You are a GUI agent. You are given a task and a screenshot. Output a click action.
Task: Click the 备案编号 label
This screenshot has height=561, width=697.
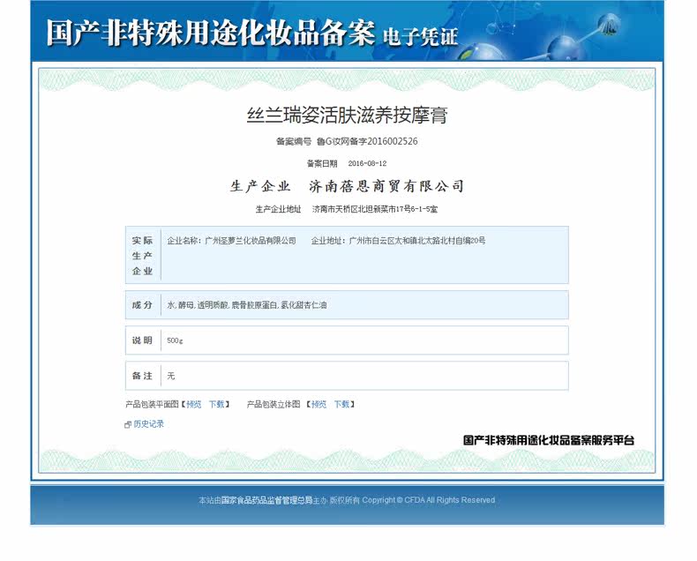tap(294, 141)
